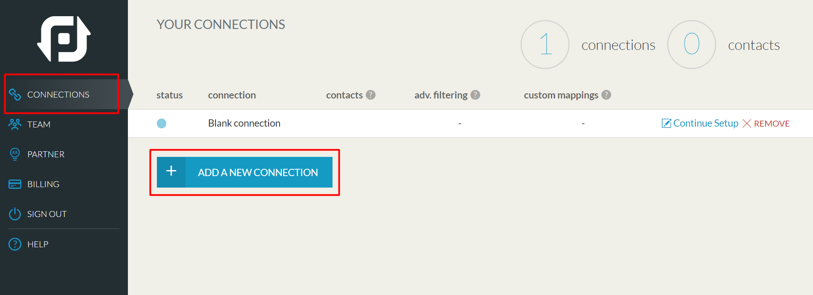Click the Help question mark icon
This screenshot has width=813, height=295.
click(x=15, y=244)
